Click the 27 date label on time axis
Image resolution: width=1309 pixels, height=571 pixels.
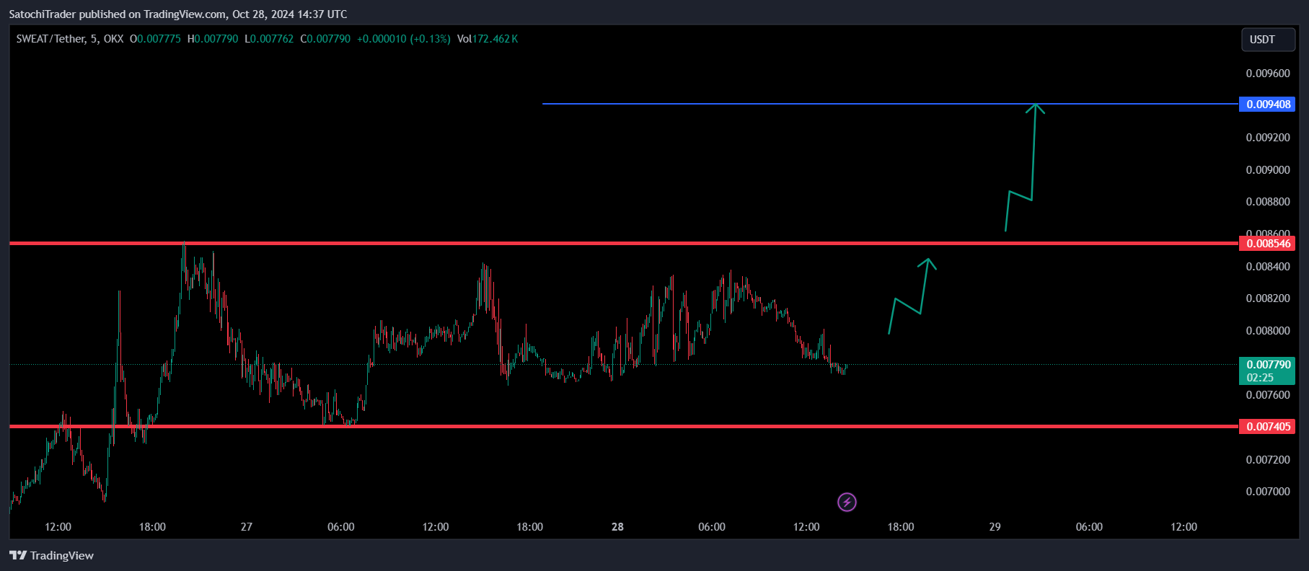(247, 527)
